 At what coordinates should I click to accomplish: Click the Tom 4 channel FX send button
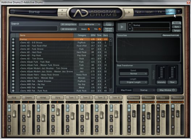tap(111, 110)
